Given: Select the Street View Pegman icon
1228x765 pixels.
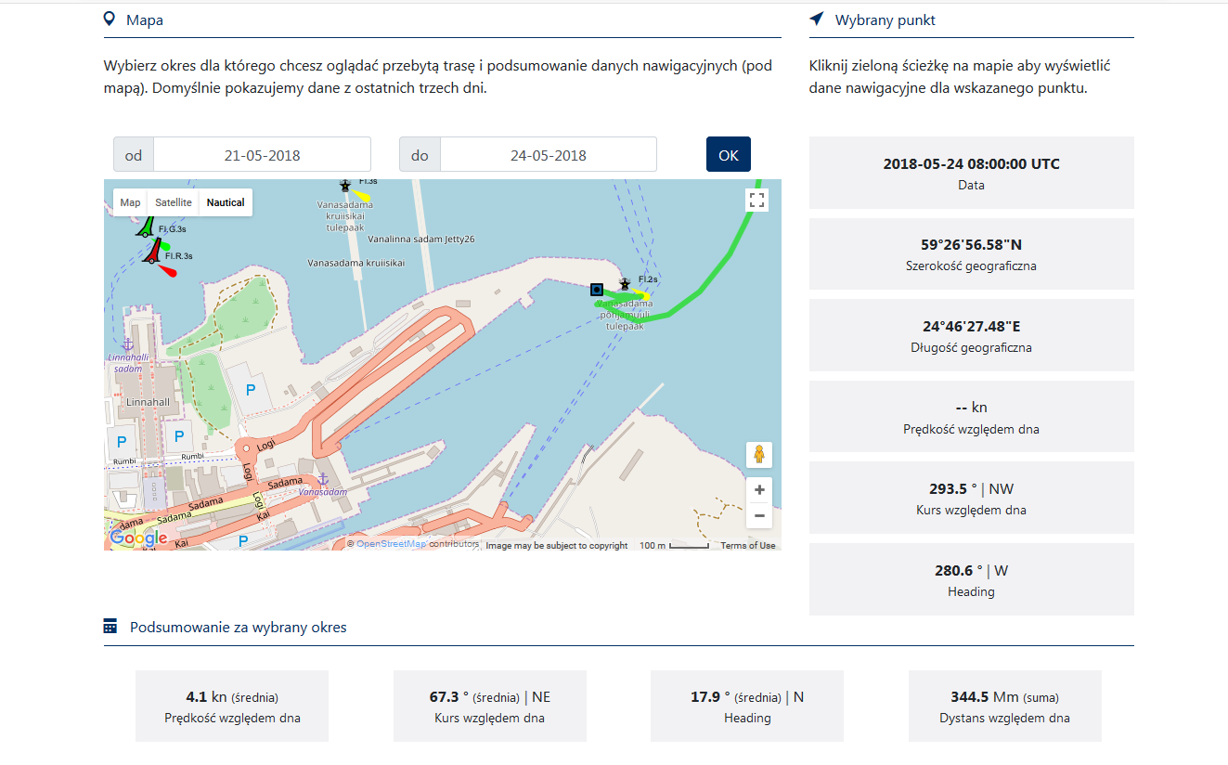Looking at the screenshot, I should pyautogui.click(x=758, y=455).
